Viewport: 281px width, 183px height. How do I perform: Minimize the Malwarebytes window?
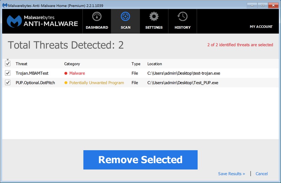[252, 5]
